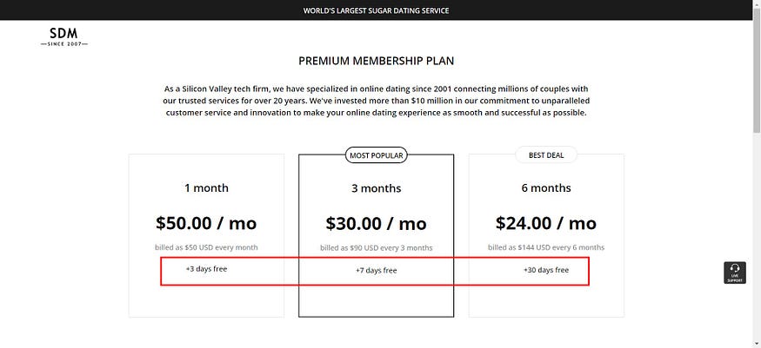
Task: Select the 1 month plan card
Action: (x=206, y=236)
